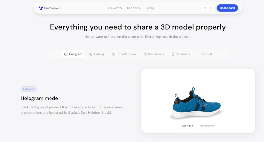Switch to the Embed tab
Image resolution: width=264 pixels, height=142 pixels.
205,54
